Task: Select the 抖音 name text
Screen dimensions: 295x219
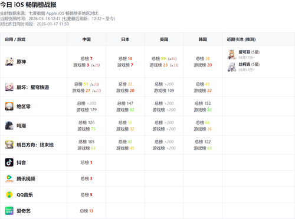Action: coord(21,162)
